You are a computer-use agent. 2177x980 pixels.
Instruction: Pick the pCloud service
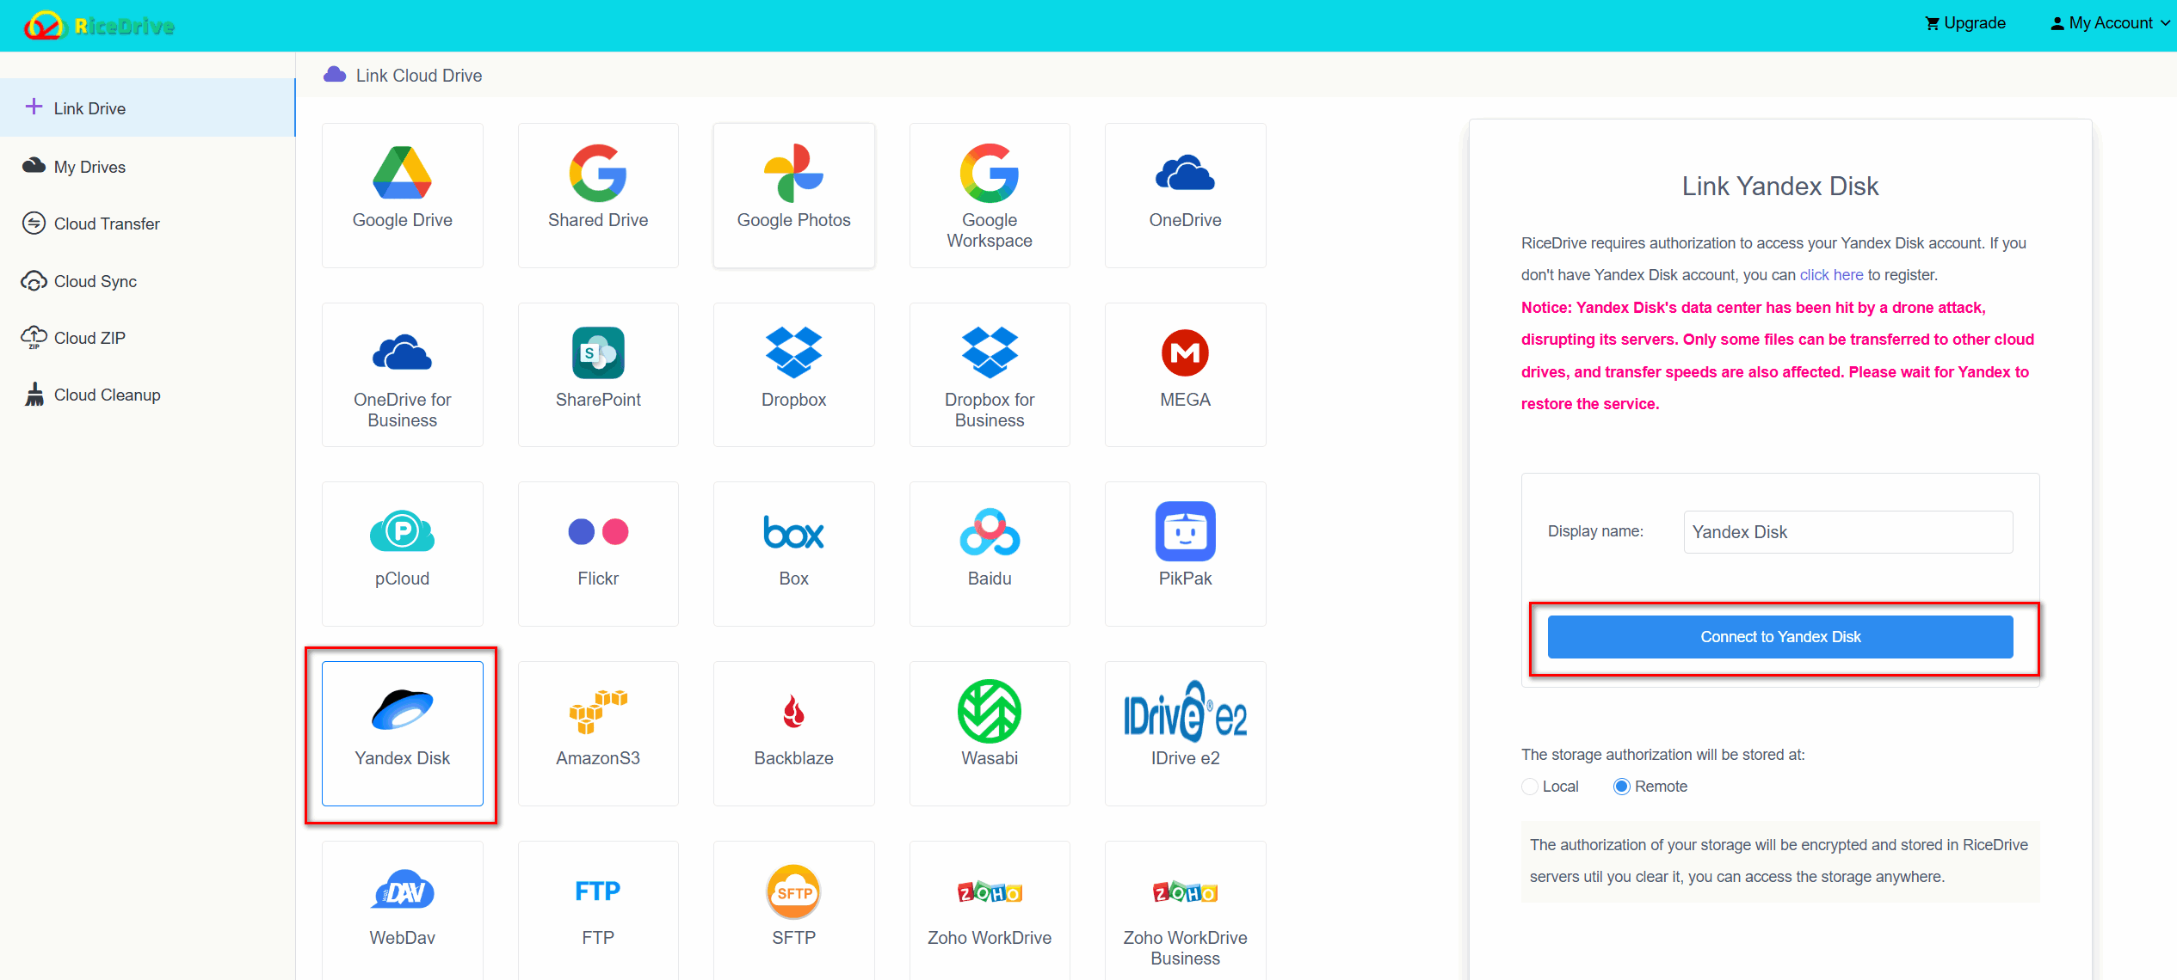click(x=402, y=554)
